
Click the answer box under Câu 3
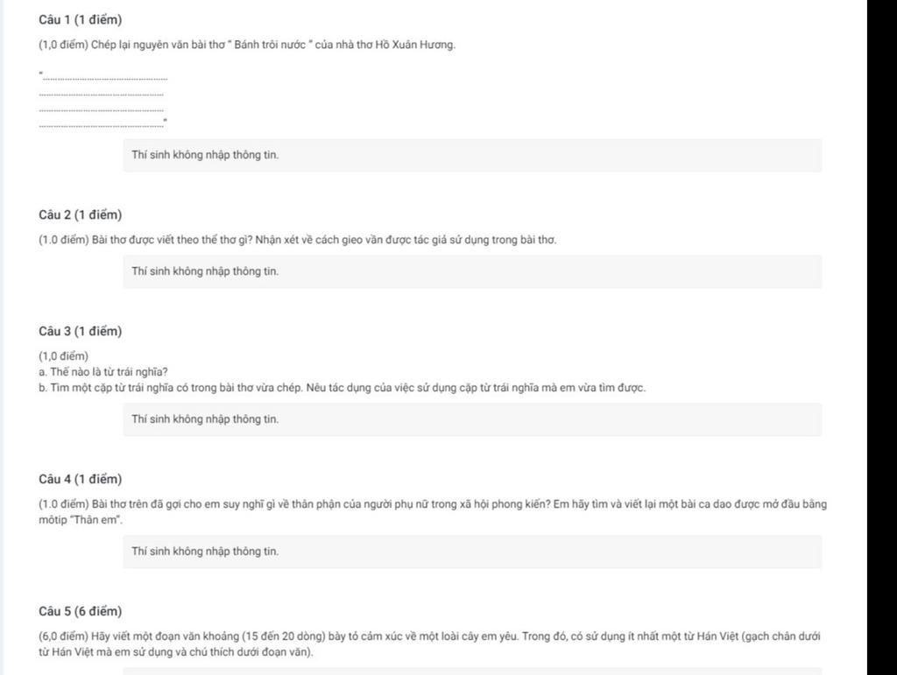coord(472,419)
